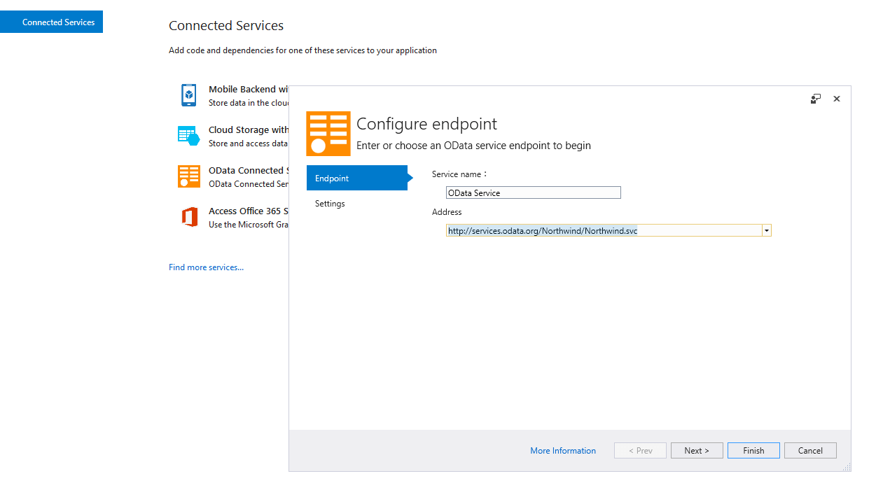Image resolution: width=883 pixels, height=490 pixels.
Task: Cancel the endpoint configuration
Action: 810,450
